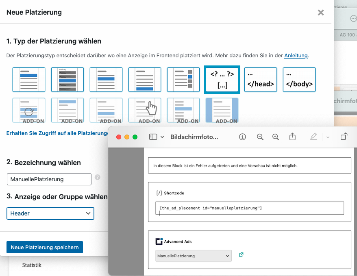Zoom in using Preview magnifier icon

pyautogui.click(x=276, y=137)
